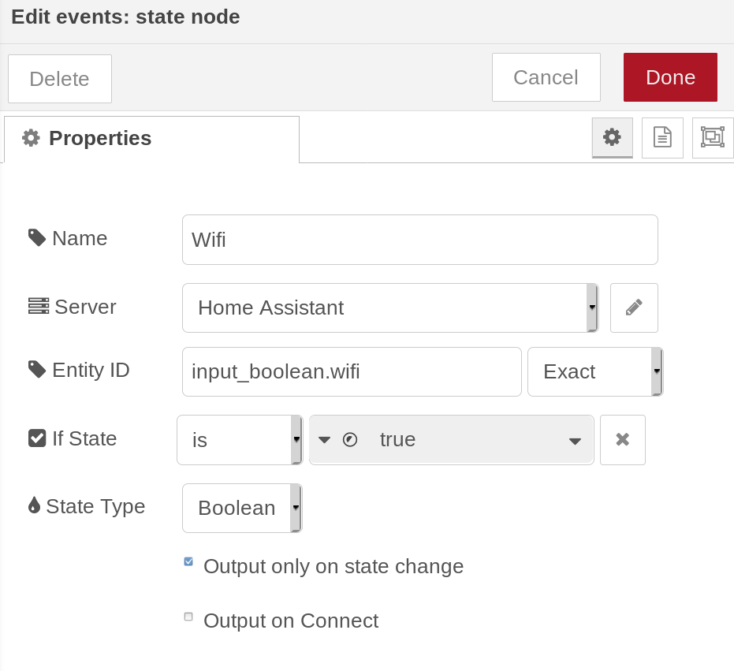Open the 'is' comparator dropdown
The image size is (734, 671).
(x=240, y=440)
